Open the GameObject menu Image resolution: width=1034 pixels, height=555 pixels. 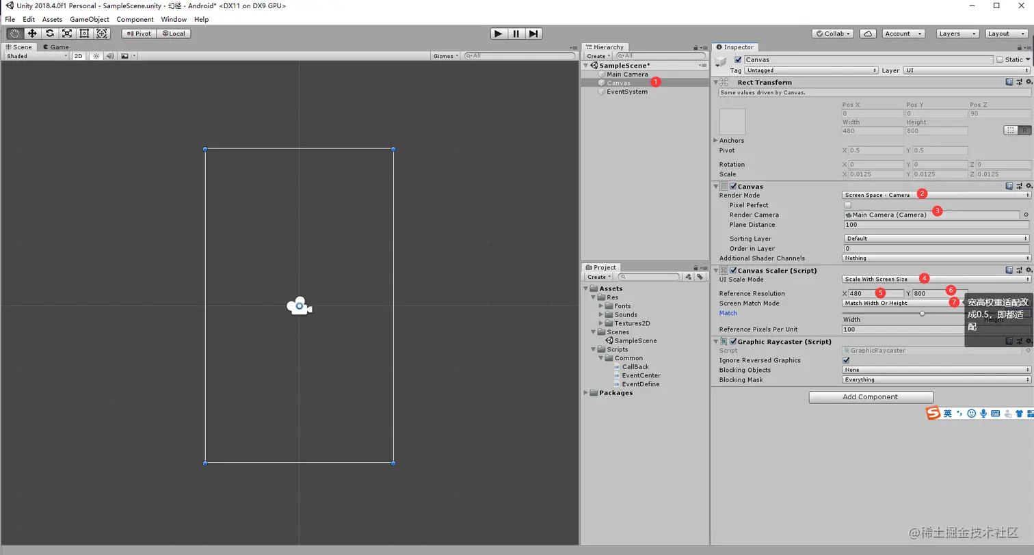point(90,20)
